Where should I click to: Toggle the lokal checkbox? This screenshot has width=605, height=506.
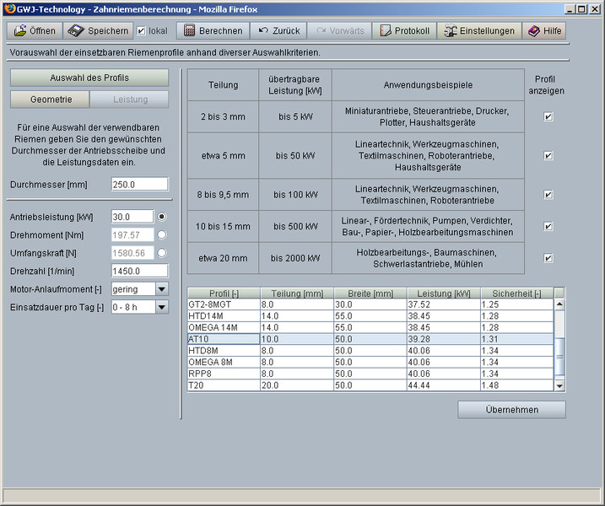click(142, 31)
